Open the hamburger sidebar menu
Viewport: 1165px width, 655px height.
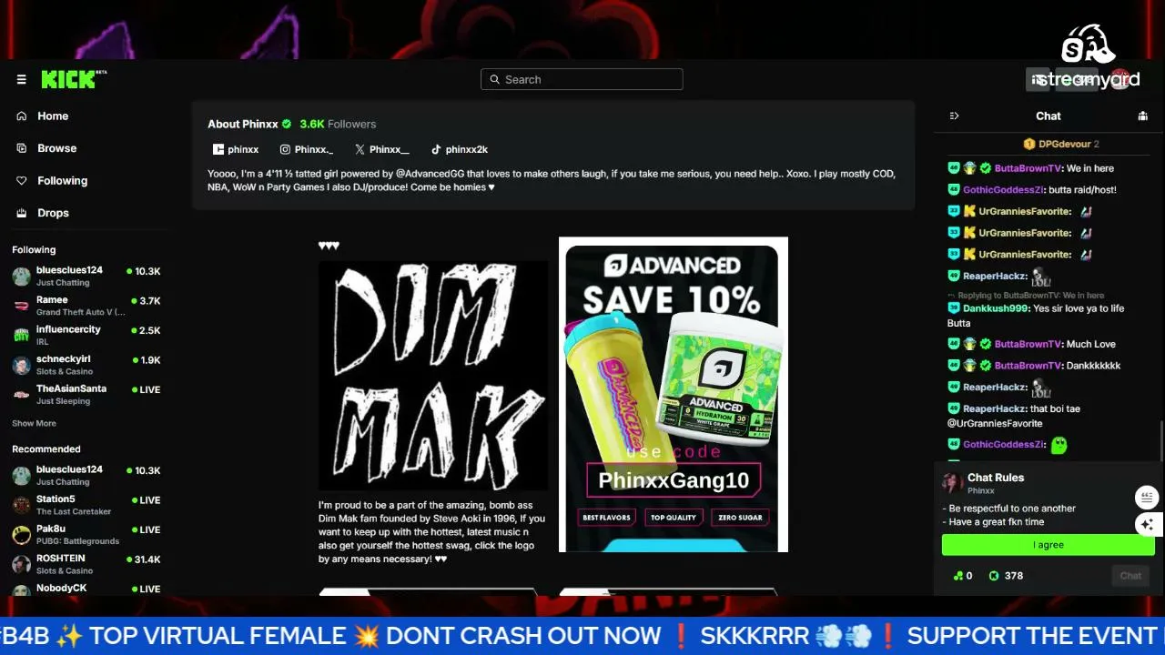pos(21,80)
